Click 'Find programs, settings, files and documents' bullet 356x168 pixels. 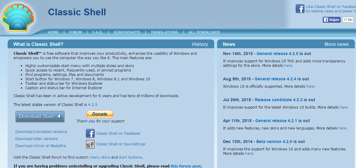coord(64,75)
